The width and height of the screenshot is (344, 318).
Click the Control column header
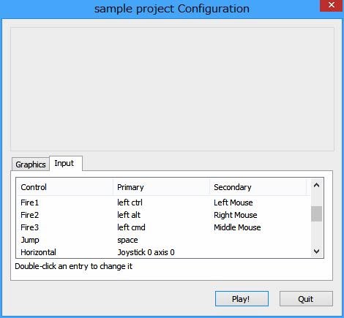[x=65, y=187]
